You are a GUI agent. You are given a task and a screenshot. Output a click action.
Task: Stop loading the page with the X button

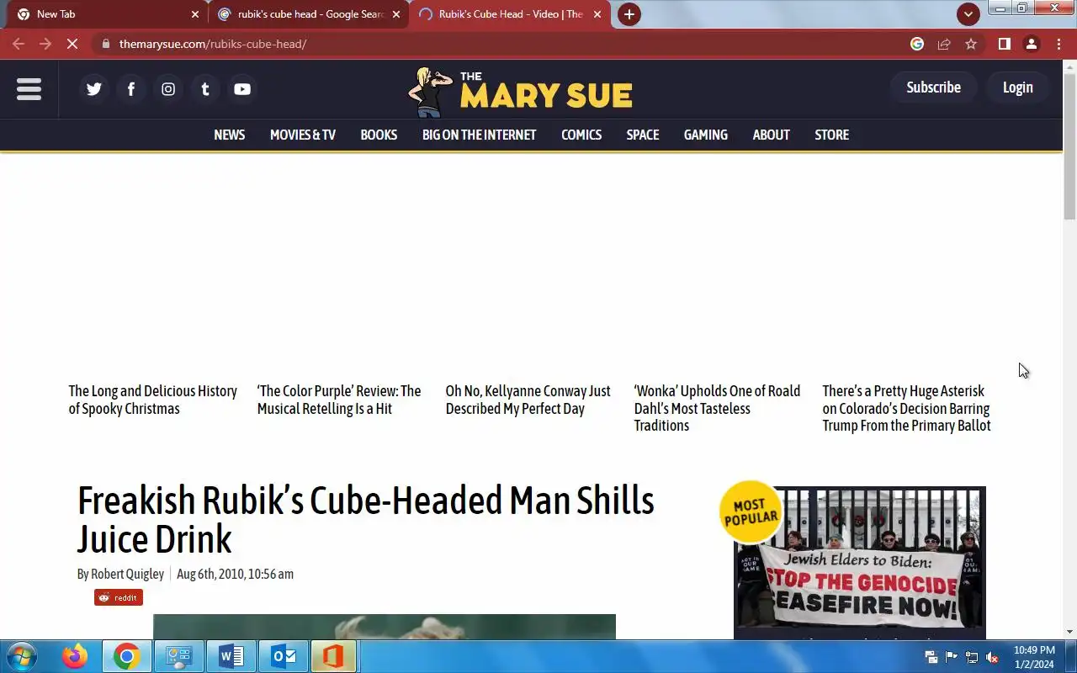(72, 44)
